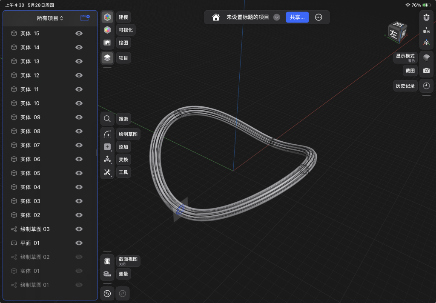Click the 搜索 label
This screenshot has height=303, width=436.
coord(123,119)
